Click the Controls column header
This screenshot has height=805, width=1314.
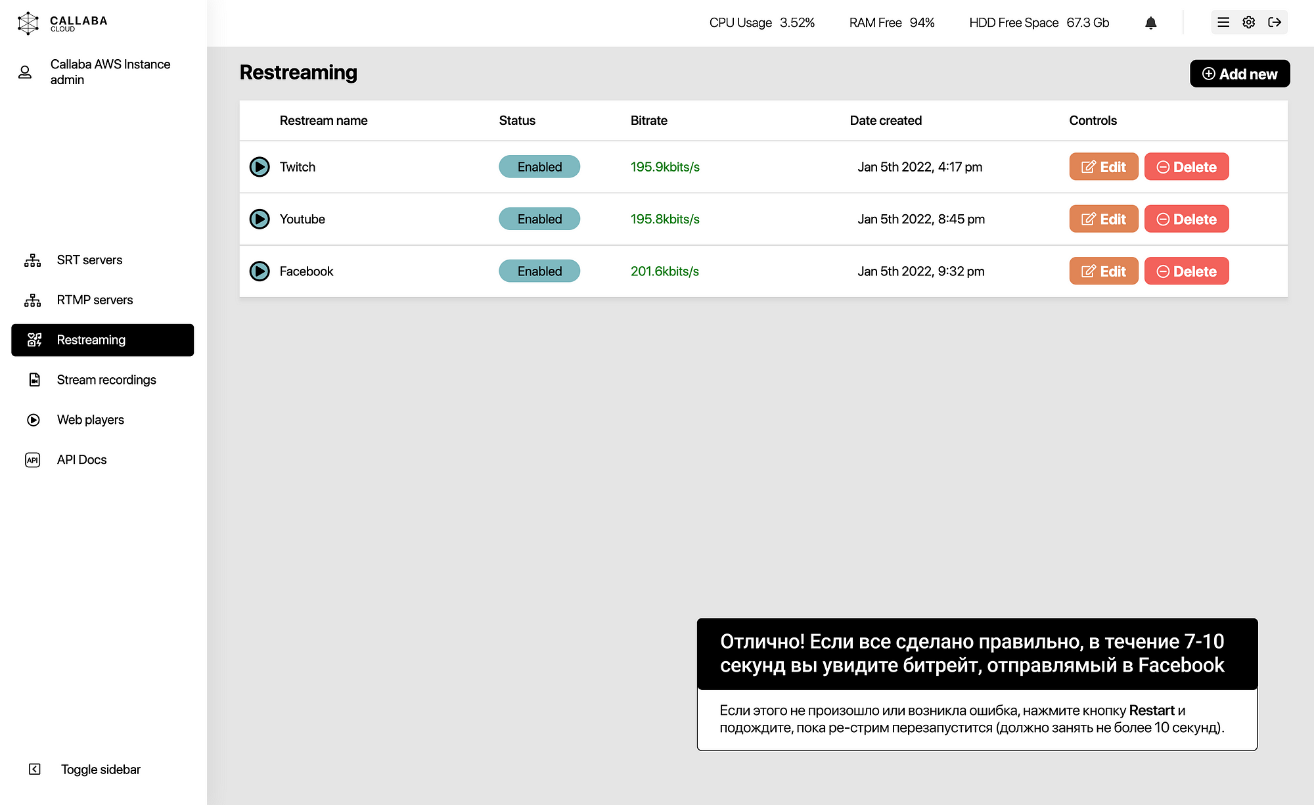(1093, 120)
